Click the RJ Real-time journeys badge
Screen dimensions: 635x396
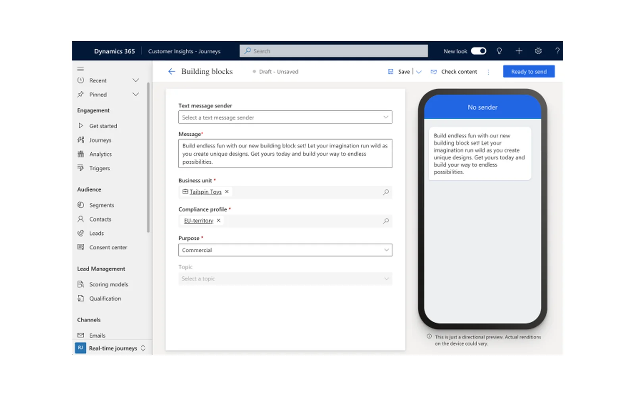click(x=81, y=348)
